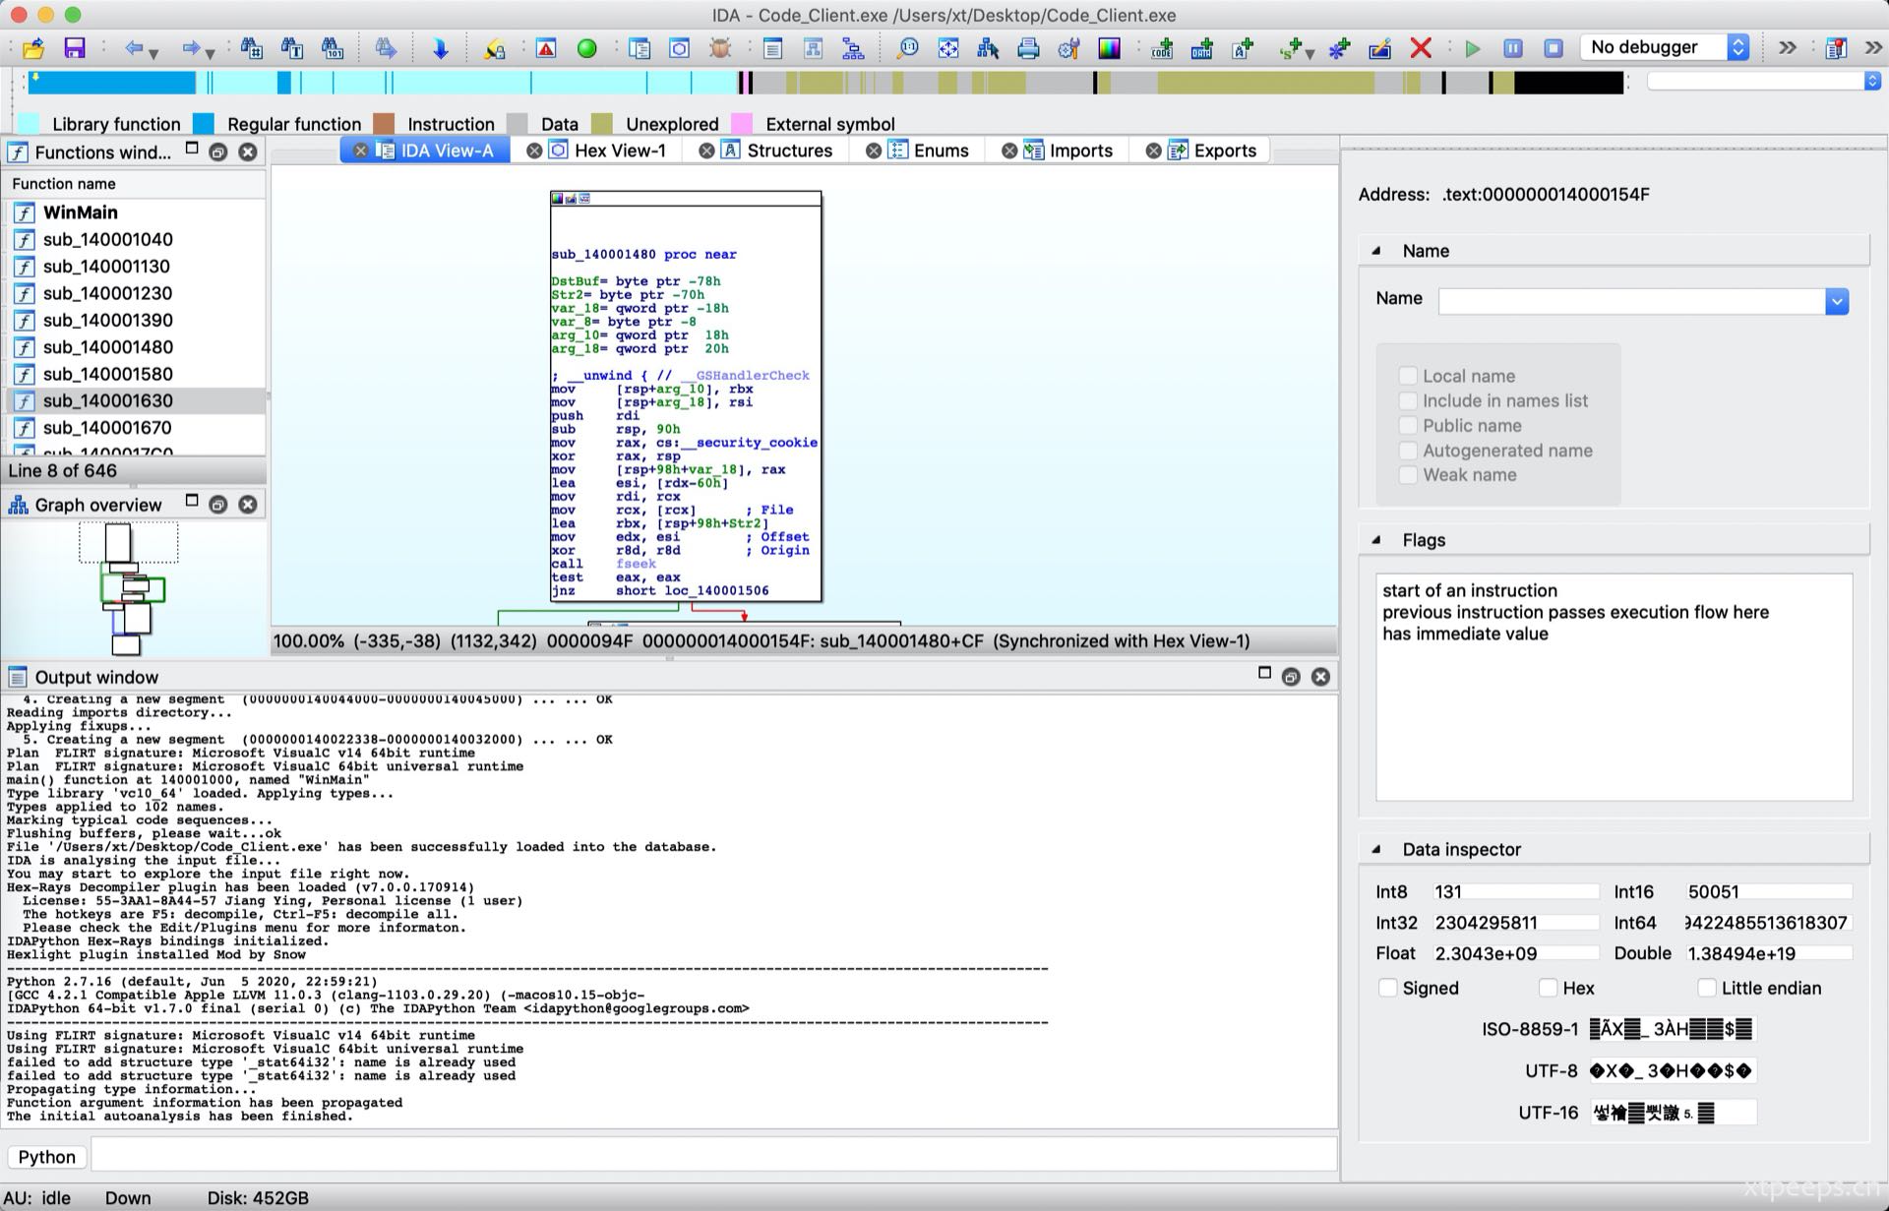Open a file with the folder icon
Viewport: 1889px width, 1211px height.
[x=33, y=48]
